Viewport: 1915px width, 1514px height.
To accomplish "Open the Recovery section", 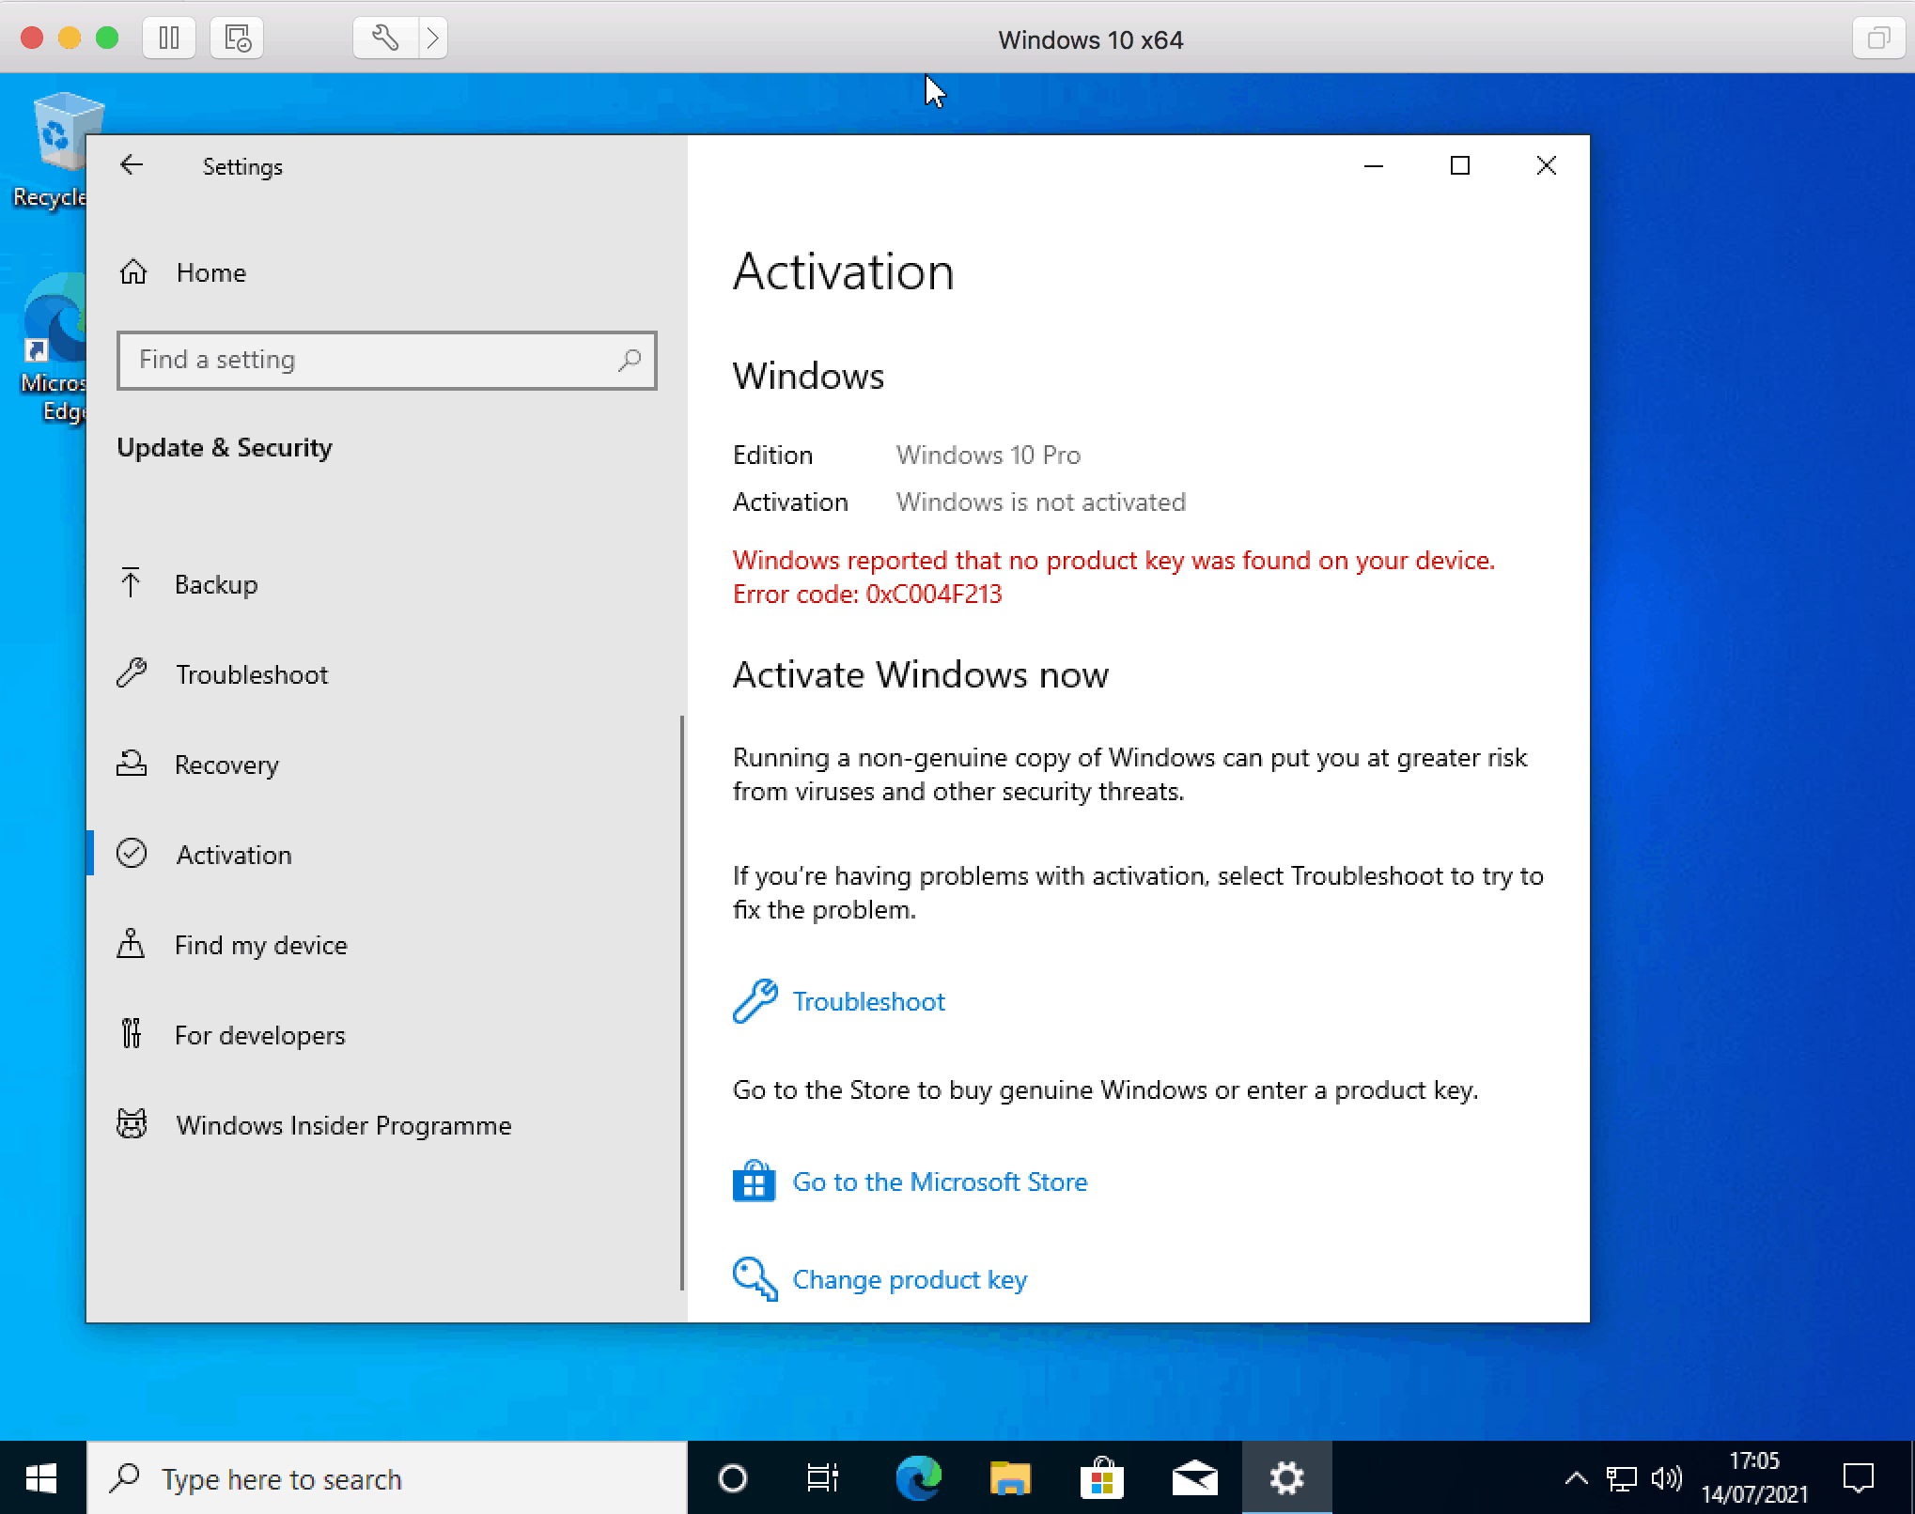I will click(226, 765).
